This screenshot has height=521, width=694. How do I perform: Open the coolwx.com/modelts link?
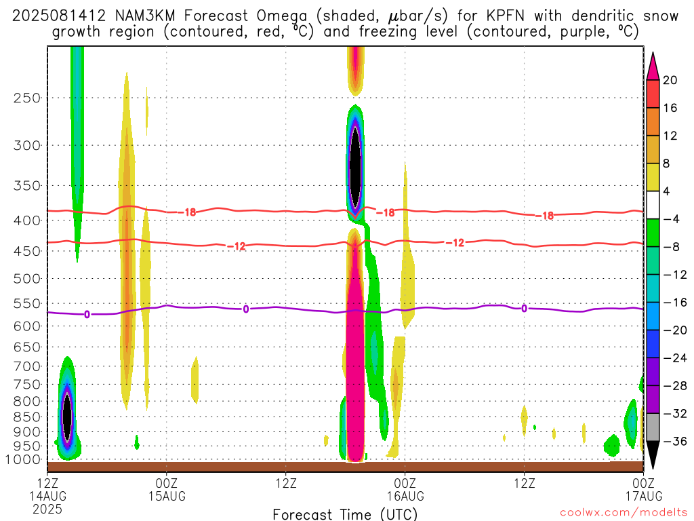[x=624, y=513]
